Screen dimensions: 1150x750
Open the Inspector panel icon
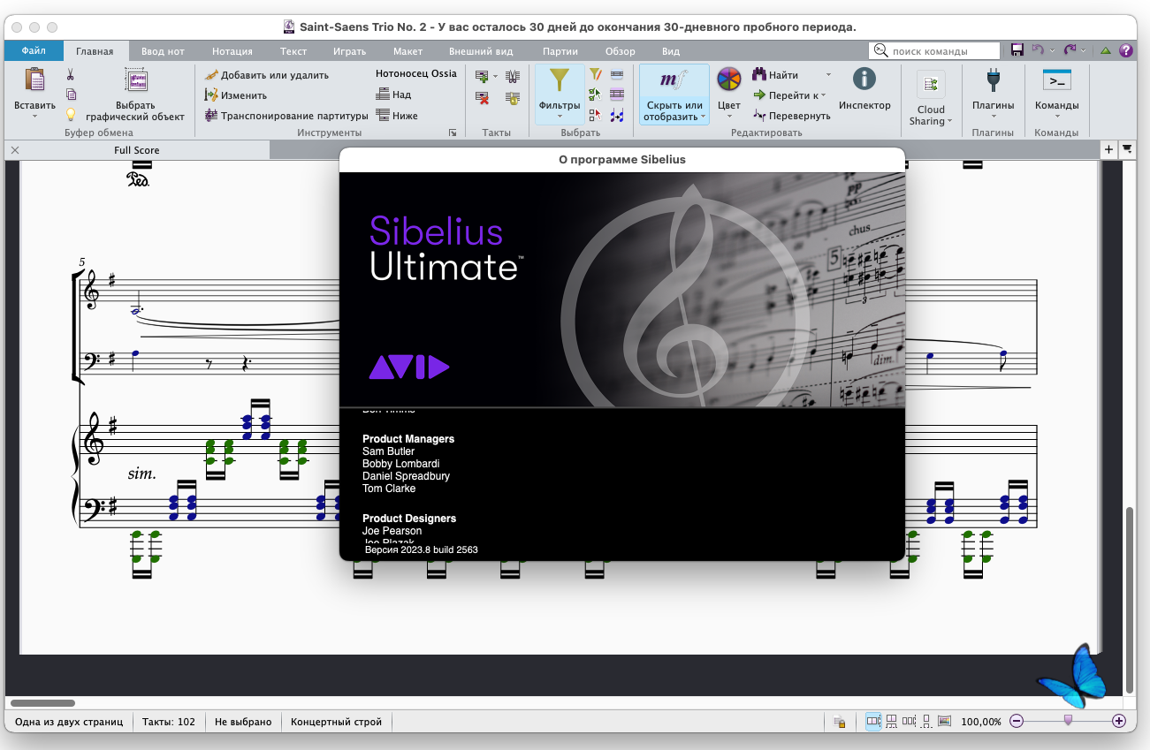(864, 80)
